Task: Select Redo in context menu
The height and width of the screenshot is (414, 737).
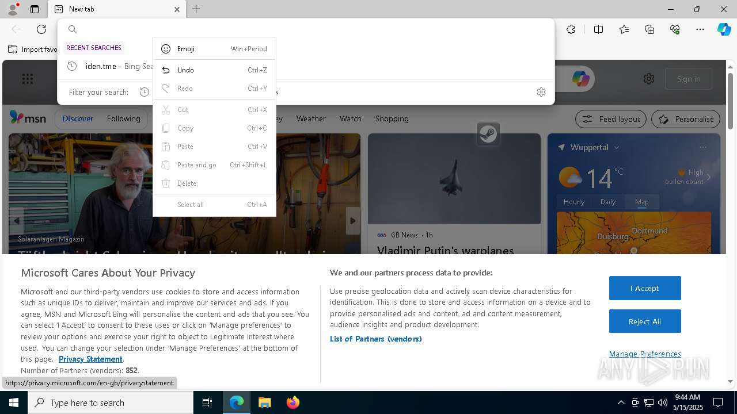Action: tap(214, 89)
